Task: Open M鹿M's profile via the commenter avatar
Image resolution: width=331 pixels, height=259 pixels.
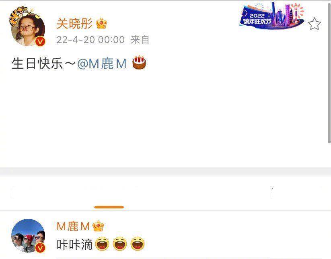Action: [28, 236]
